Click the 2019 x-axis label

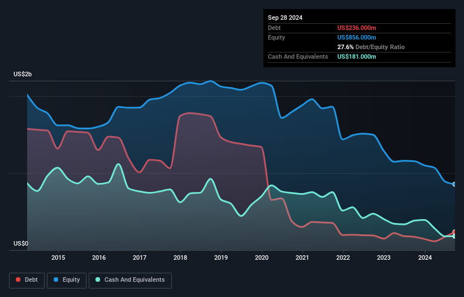[x=221, y=257]
